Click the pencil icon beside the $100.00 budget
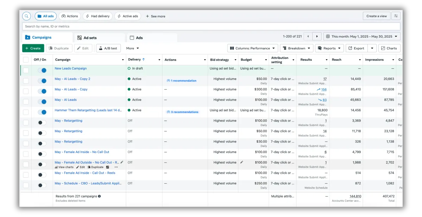 pyautogui.click(x=242, y=162)
